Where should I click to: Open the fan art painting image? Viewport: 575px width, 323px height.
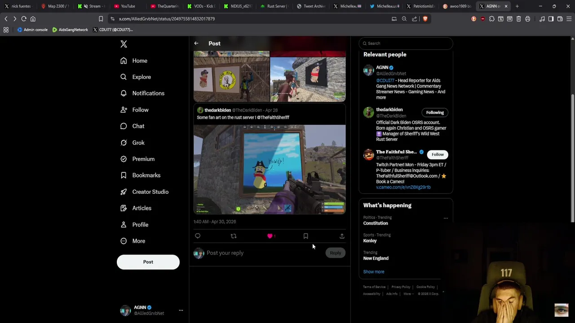pyautogui.click(x=270, y=170)
